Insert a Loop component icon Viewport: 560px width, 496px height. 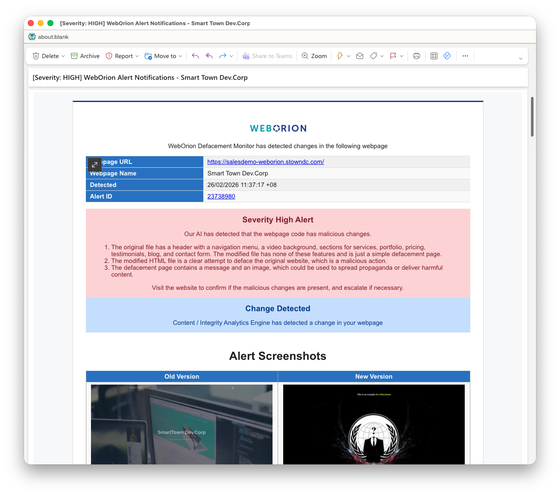click(447, 55)
